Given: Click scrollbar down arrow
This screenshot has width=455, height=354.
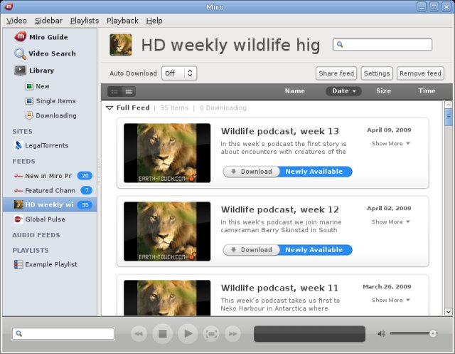Looking at the screenshot, I should click(449, 312).
